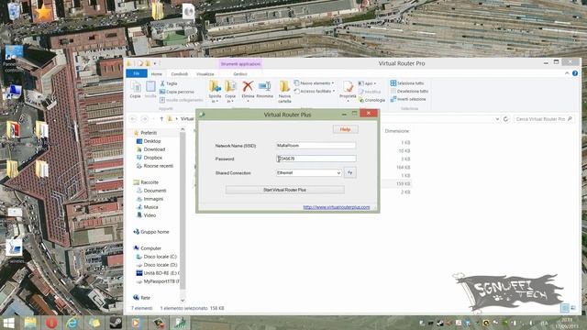Screen dimensions: 587x330
Task: Click Copia percorso in ribbon
Action: point(177,92)
